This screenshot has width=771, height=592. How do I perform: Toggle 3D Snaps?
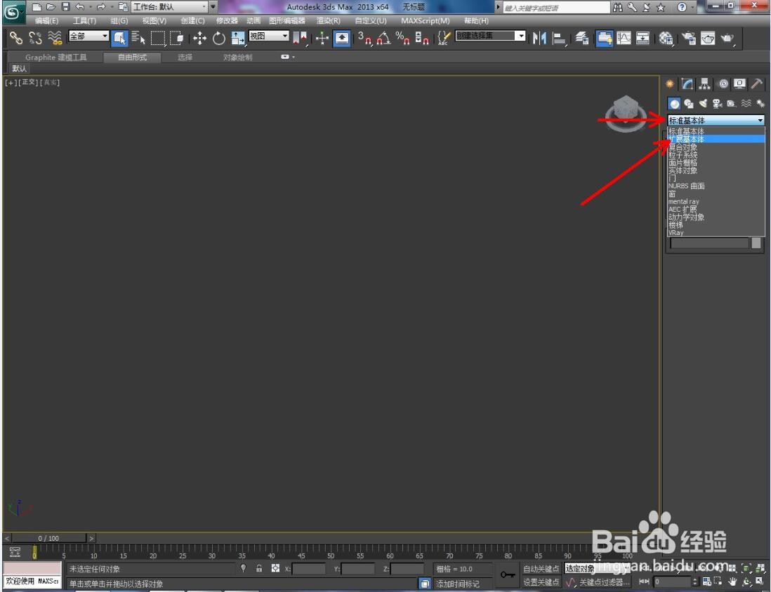pyautogui.click(x=364, y=38)
